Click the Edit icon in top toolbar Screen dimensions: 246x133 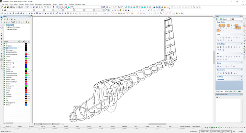(x=168, y=7)
